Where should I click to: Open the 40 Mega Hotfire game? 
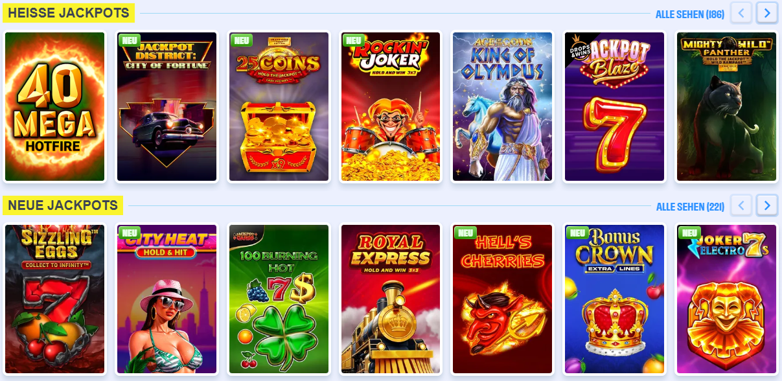[55, 107]
